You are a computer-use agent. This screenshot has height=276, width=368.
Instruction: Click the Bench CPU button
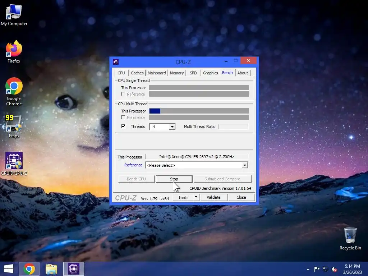pos(136,179)
